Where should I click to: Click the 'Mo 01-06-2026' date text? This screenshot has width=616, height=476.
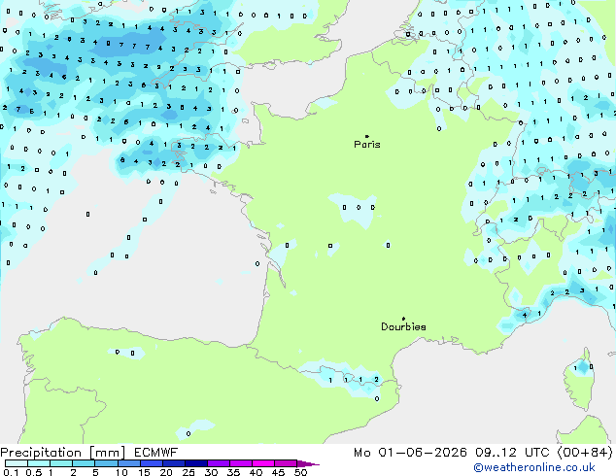(410, 453)
